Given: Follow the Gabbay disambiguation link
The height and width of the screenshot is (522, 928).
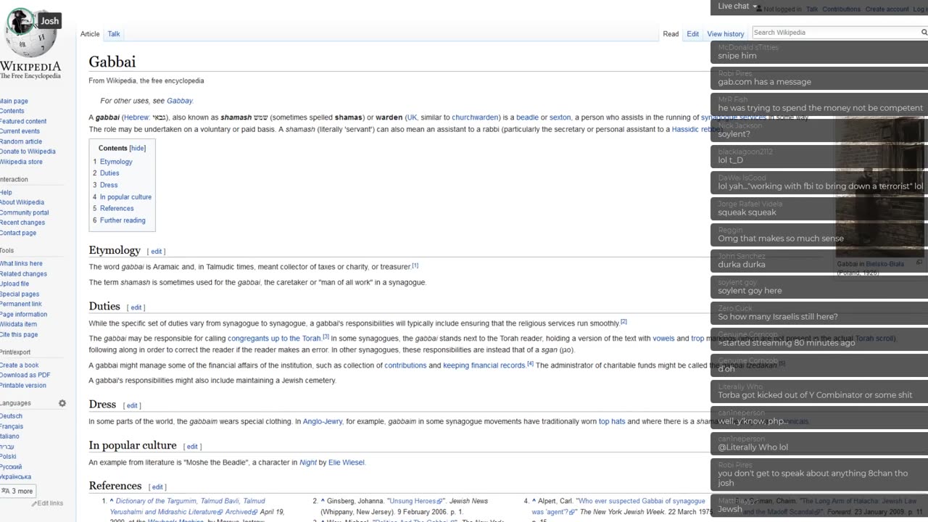Looking at the screenshot, I should (180, 101).
